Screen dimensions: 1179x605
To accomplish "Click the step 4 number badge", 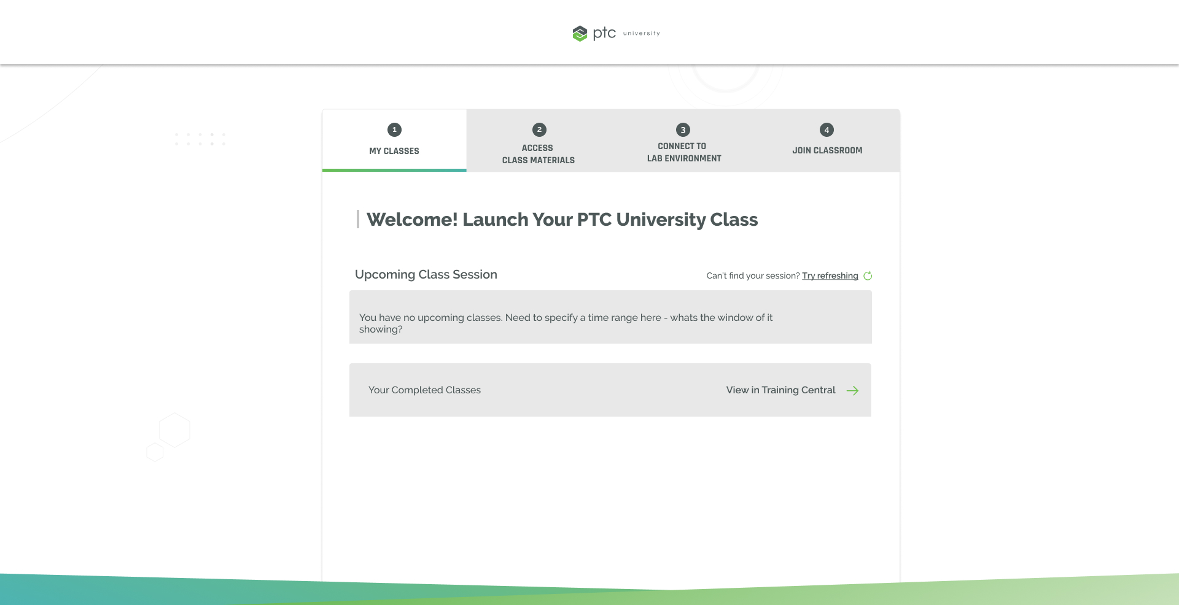I will [x=827, y=129].
